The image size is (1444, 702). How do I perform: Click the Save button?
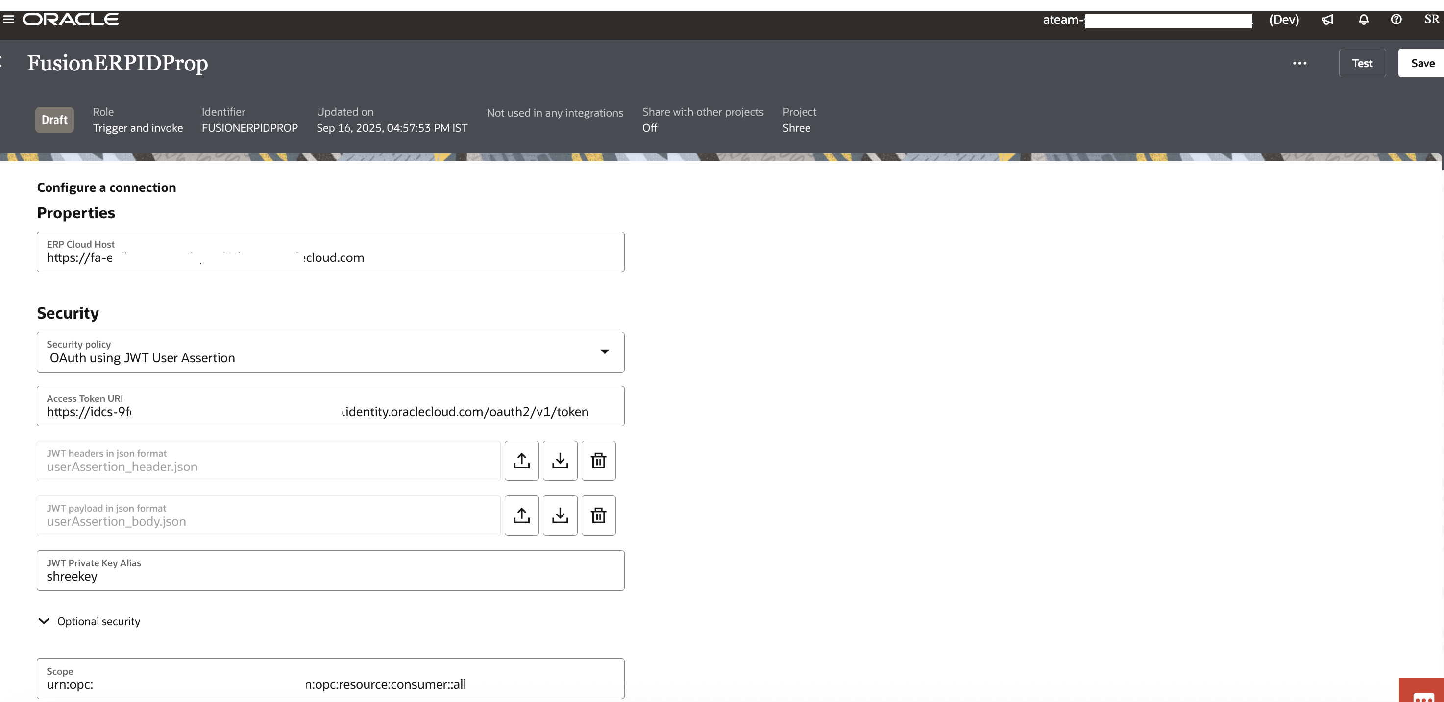pos(1422,63)
